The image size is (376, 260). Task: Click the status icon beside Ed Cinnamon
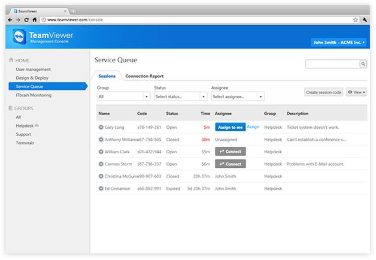point(101,189)
